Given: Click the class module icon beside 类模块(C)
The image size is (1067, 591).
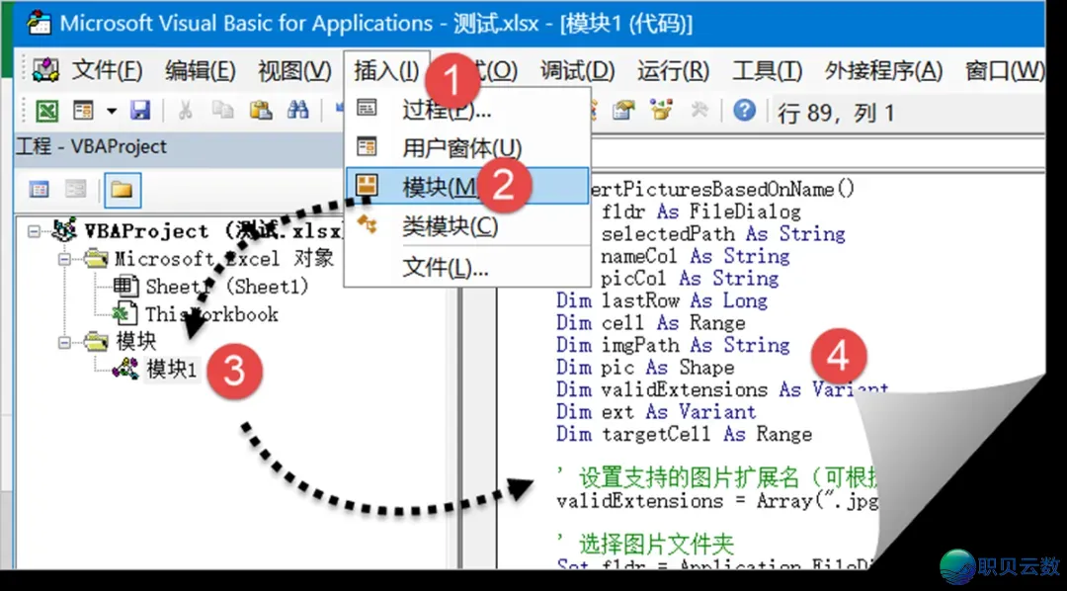Looking at the screenshot, I should click(367, 224).
